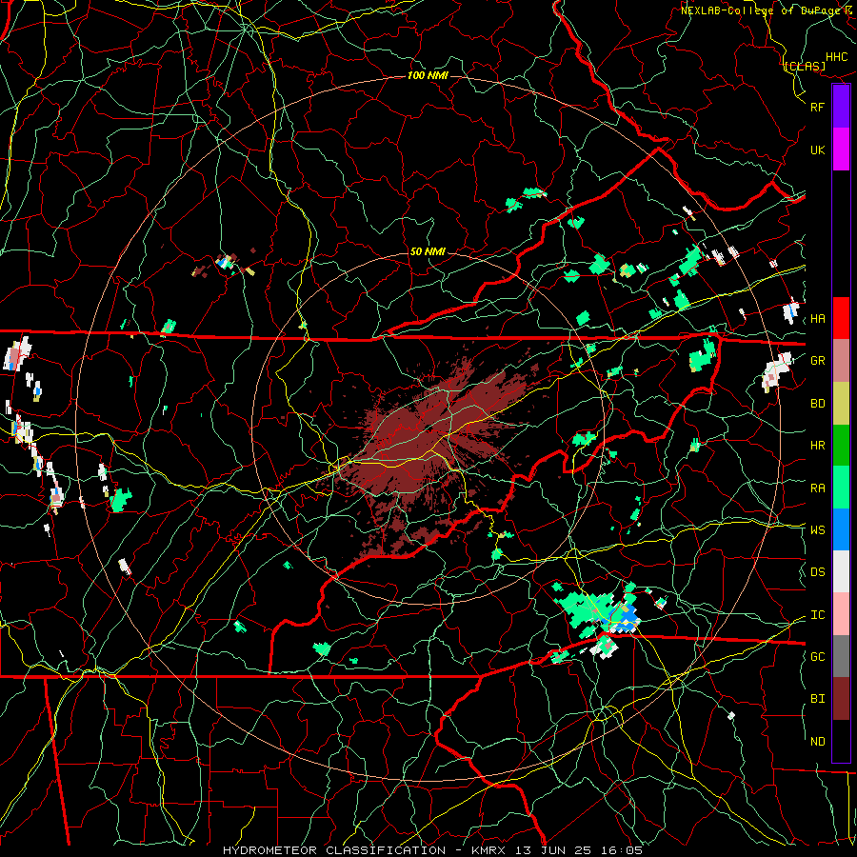Viewport: 857px width, 857px height.
Task: Select the red HA legend swatch
Action: (841, 318)
